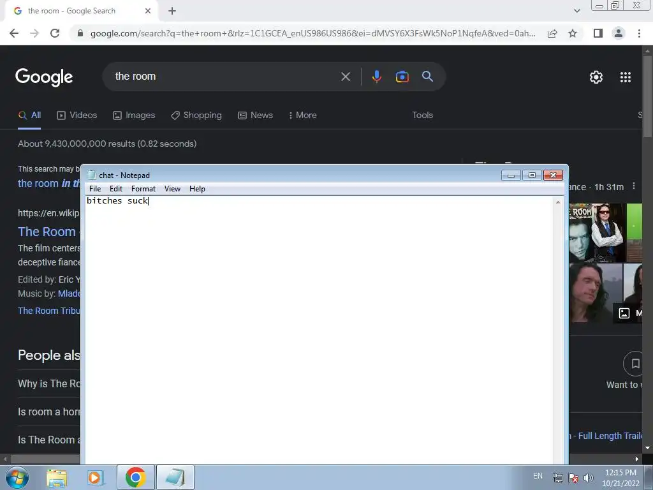This screenshot has width=653, height=490.
Task: Expand Chrome tab search chevron
Action: [x=576, y=11]
